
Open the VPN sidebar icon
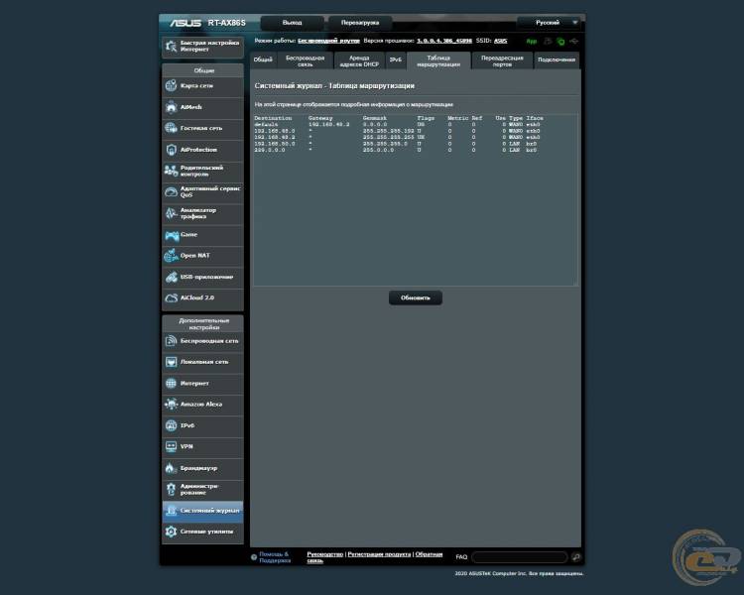point(171,446)
